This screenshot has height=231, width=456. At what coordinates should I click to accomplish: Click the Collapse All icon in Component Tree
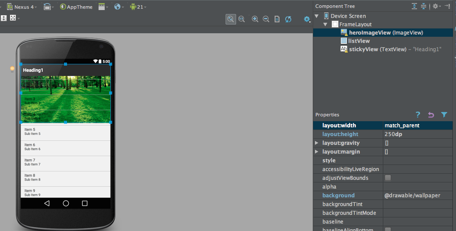click(424, 6)
